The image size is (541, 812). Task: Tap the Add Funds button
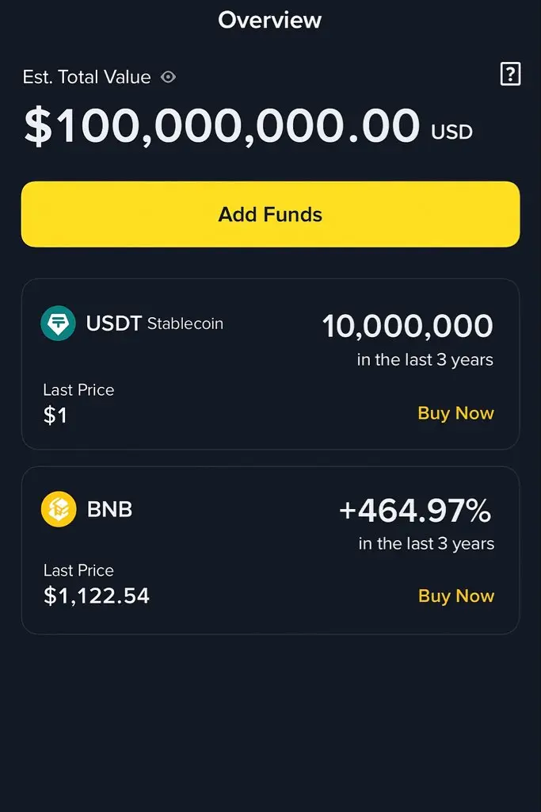click(x=271, y=214)
